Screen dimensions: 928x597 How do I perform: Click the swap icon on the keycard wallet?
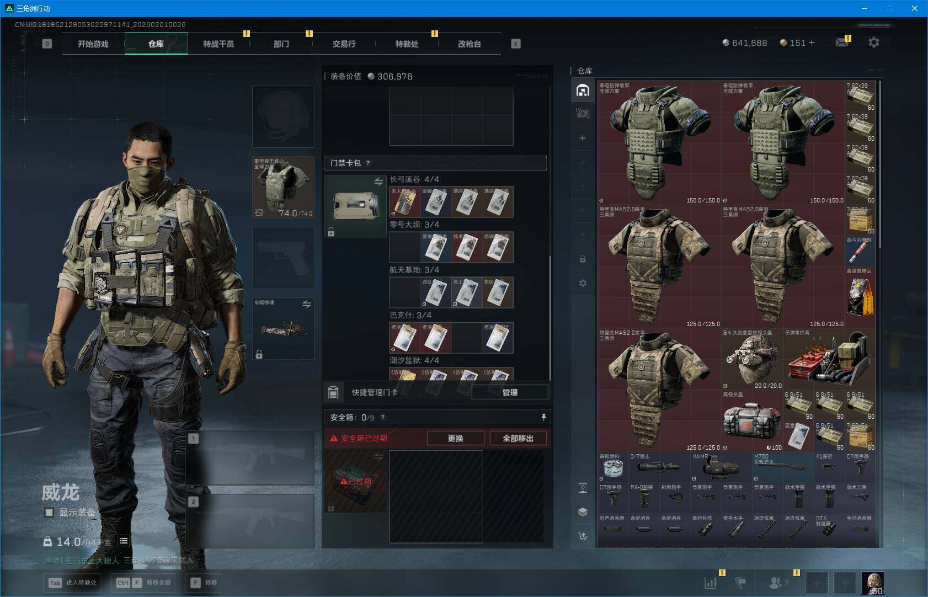point(378,182)
